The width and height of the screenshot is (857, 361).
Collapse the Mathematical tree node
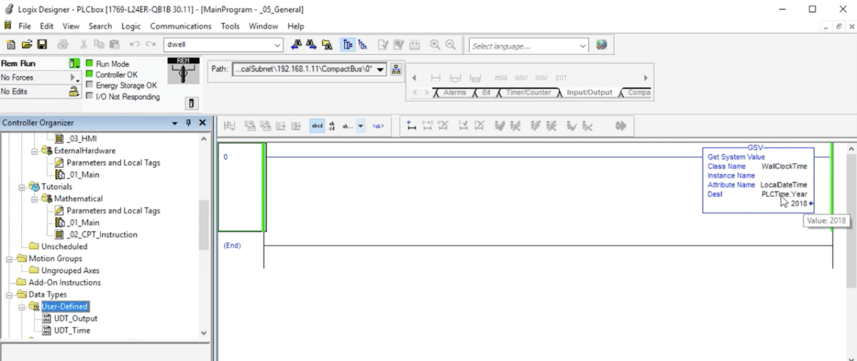point(35,199)
